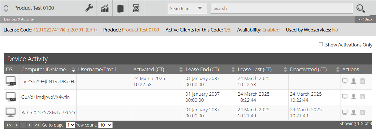The image size is (376, 136).
Task: Click desktop OS icon of Babm0DtZY78fwLaPZC/O
Action: [x=11, y=112]
